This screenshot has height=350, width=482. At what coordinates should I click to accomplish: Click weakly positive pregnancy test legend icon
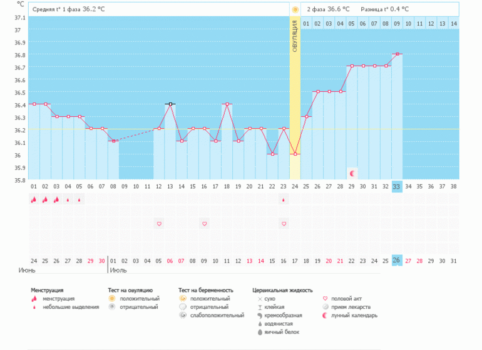tap(183, 316)
